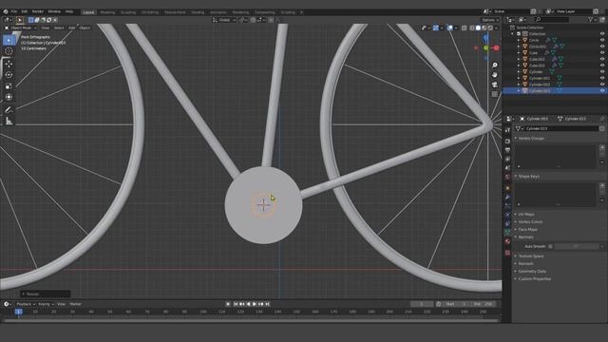Open viewport Object menu
The width and height of the screenshot is (608, 342).
pos(85,28)
